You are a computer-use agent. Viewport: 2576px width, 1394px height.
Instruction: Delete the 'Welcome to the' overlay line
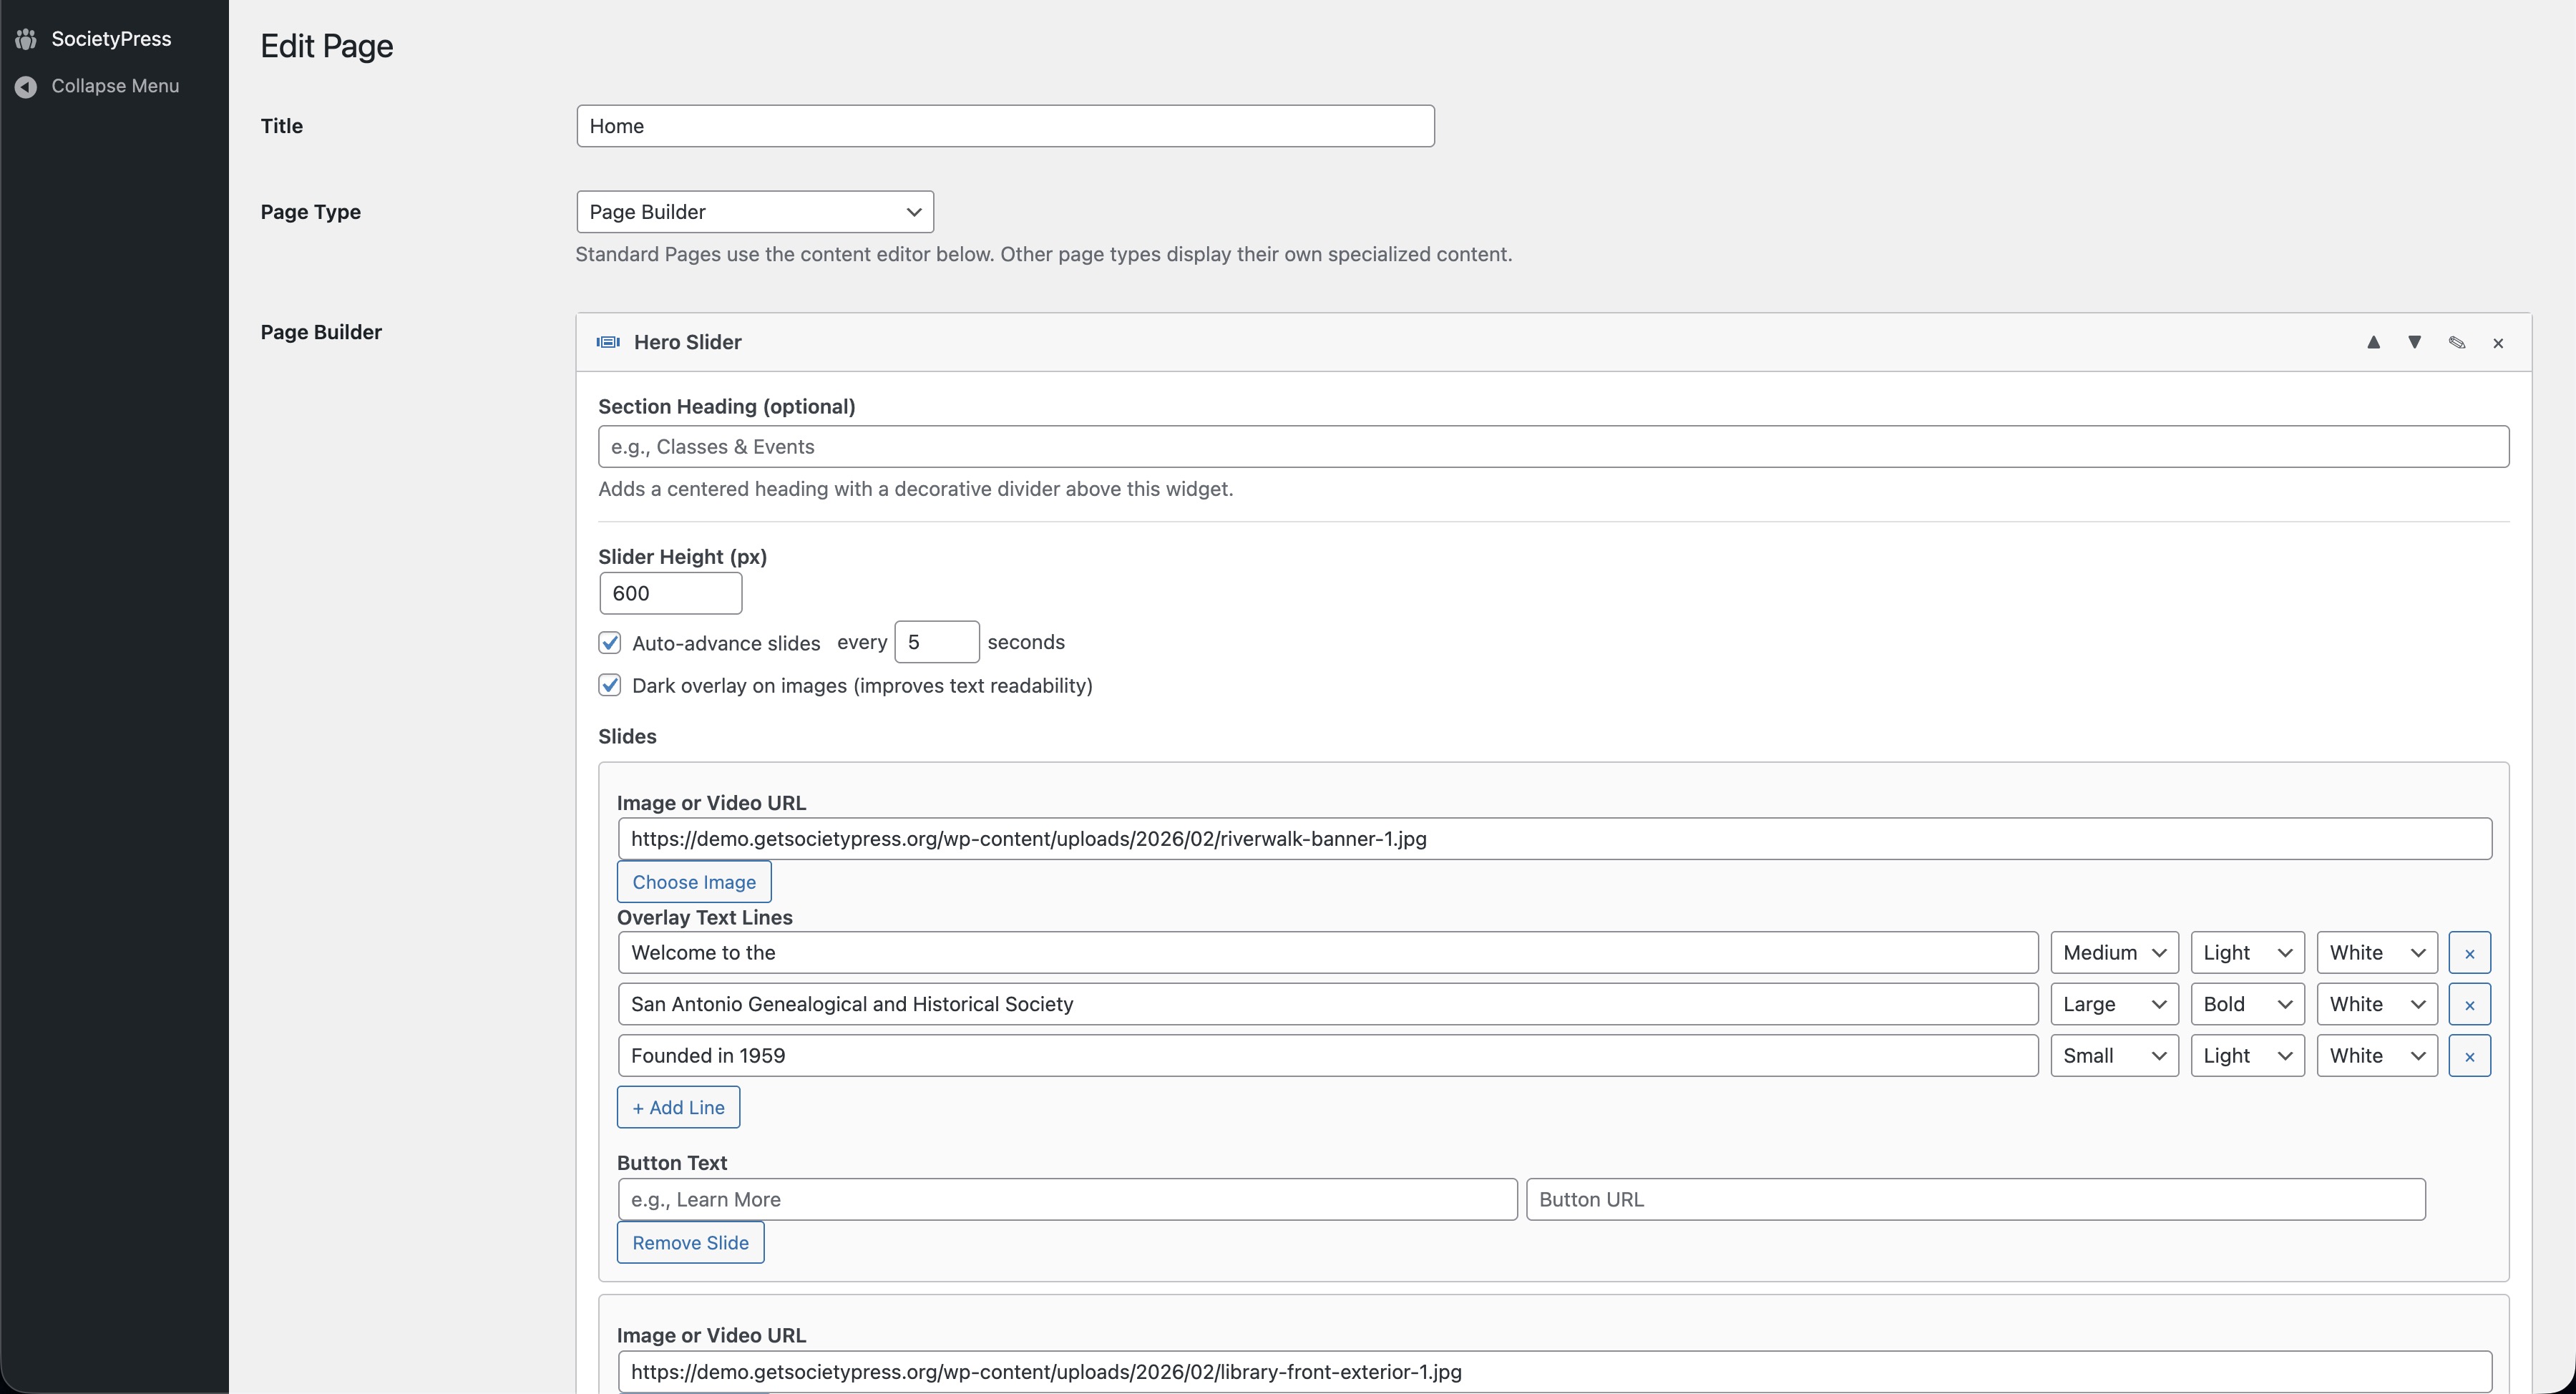(x=2469, y=953)
